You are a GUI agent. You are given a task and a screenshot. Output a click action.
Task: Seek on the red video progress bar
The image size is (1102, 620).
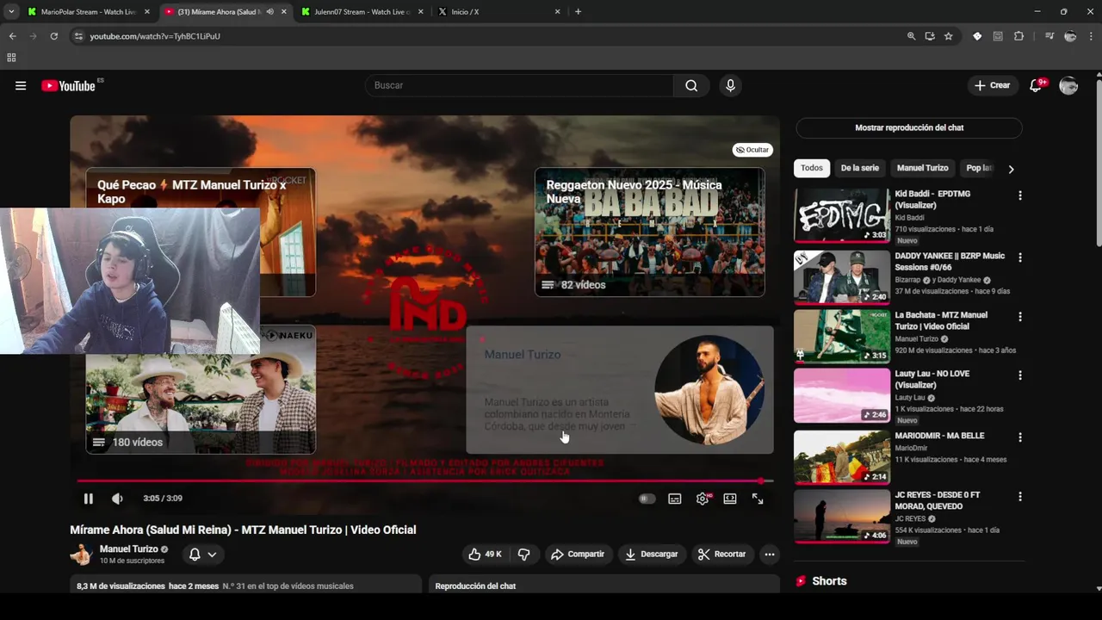424,480
